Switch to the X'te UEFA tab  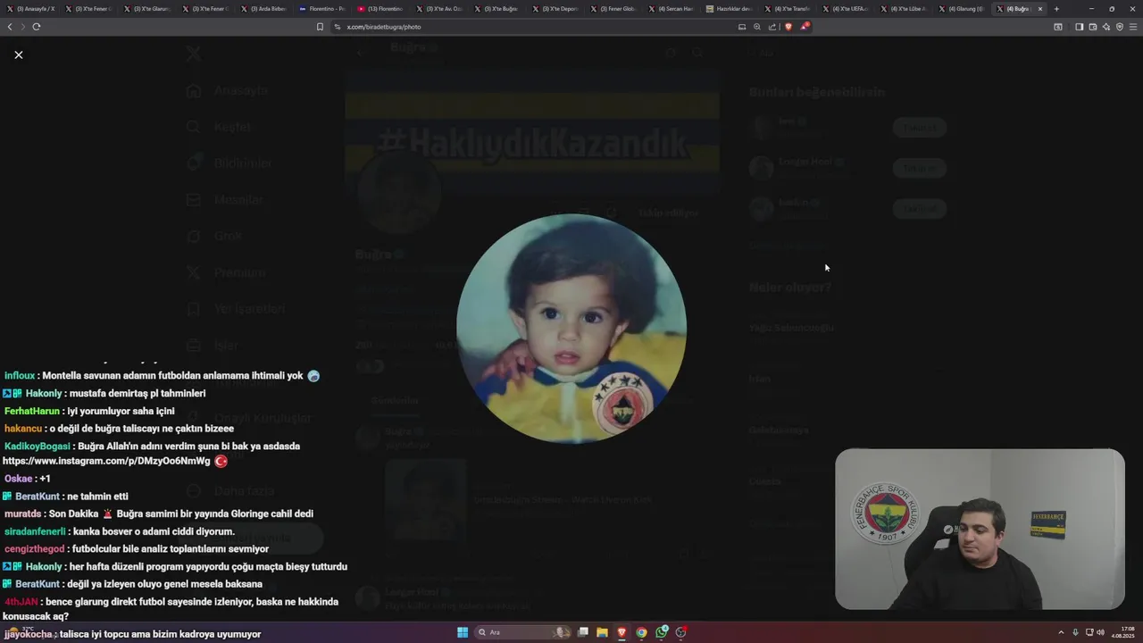coord(846,9)
